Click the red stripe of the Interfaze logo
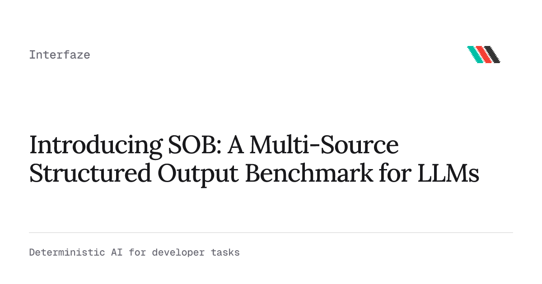This screenshot has width=542, height=284. coord(484,55)
